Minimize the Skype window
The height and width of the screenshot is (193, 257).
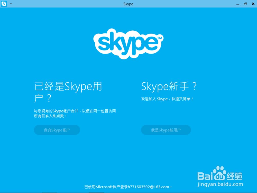[x=238, y=4]
